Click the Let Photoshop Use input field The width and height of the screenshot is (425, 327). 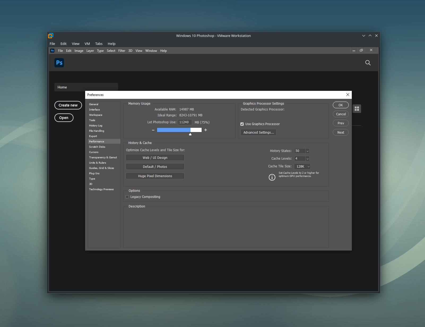185,122
